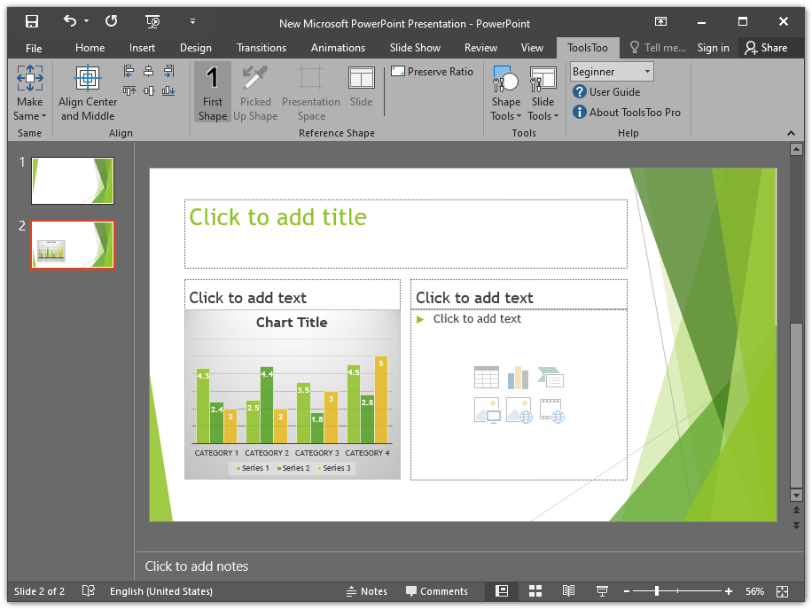The width and height of the screenshot is (812, 609).
Task: Switch to Reading View in the status bar
Action: (568, 591)
